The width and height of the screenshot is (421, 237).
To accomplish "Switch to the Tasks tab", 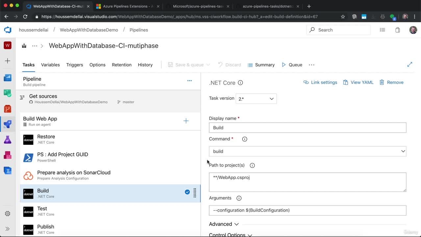I will pyautogui.click(x=29, y=65).
